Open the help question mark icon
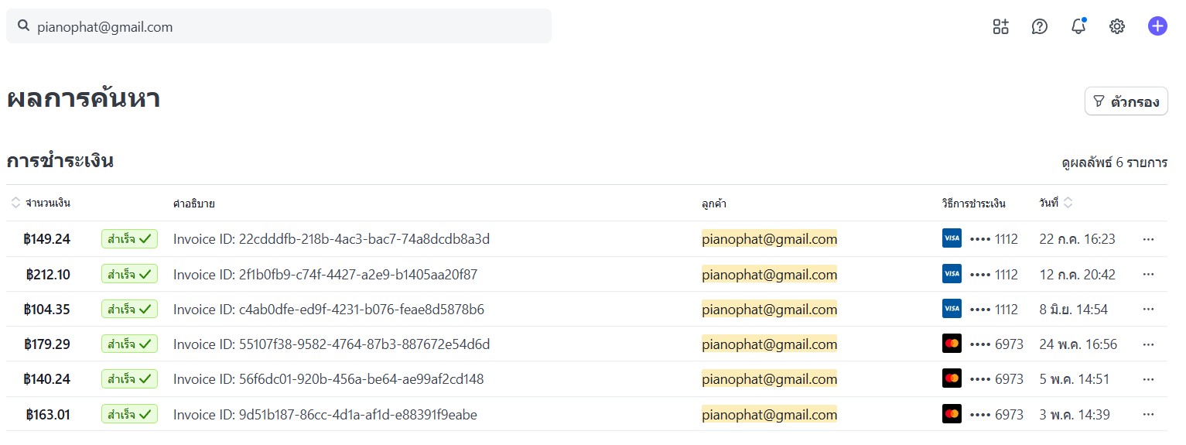Viewport: 1186px width, 445px height. pyautogui.click(x=1040, y=27)
